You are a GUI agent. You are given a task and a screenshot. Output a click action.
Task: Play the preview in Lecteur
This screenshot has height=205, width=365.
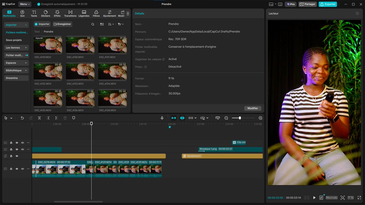[314, 198]
